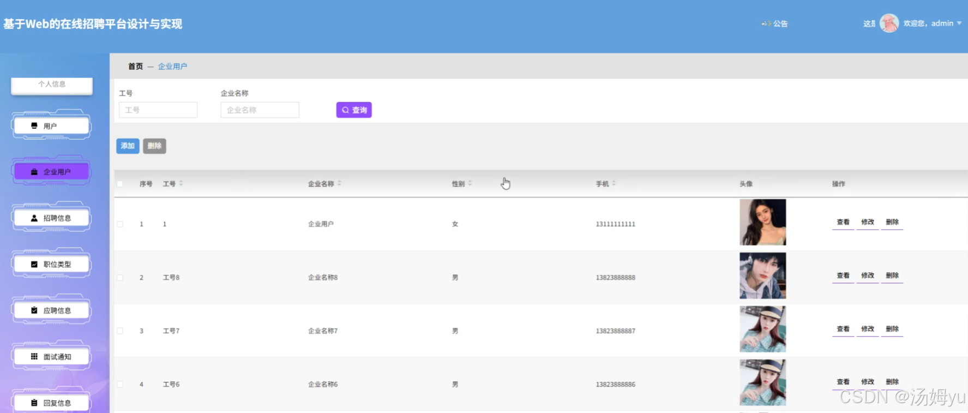Sort table by 性别 column

point(470,184)
